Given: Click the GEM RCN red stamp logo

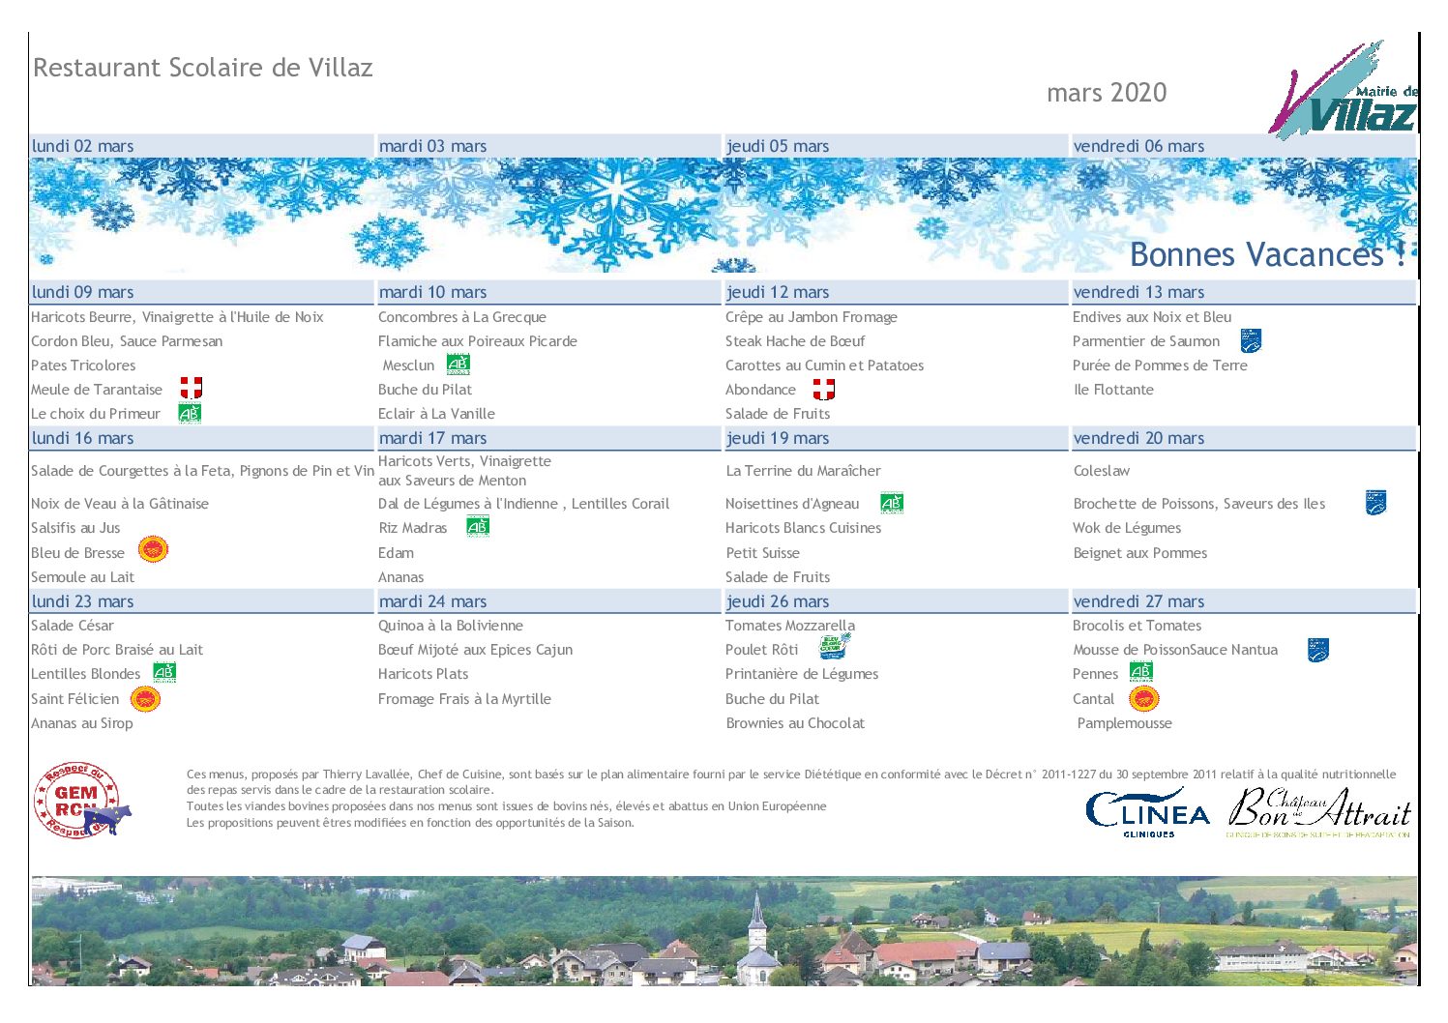Looking at the screenshot, I should point(82,801).
